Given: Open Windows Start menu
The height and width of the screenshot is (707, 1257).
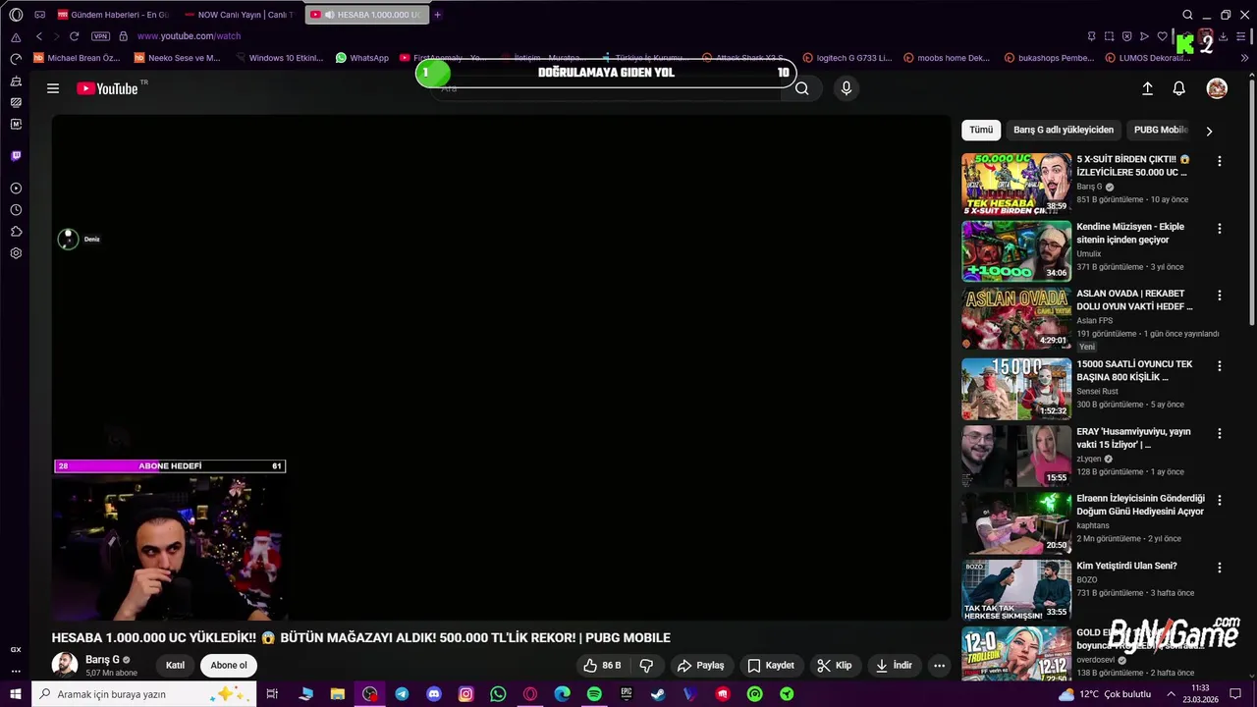Looking at the screenshot, I should pyautogui.click(x=16, y=694).
